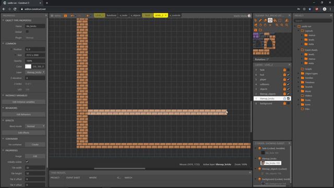The image size is (334, 188).
Task: Uncheck Initially visible checkbox
Action: pyautogui.click(x=27, y=161)
